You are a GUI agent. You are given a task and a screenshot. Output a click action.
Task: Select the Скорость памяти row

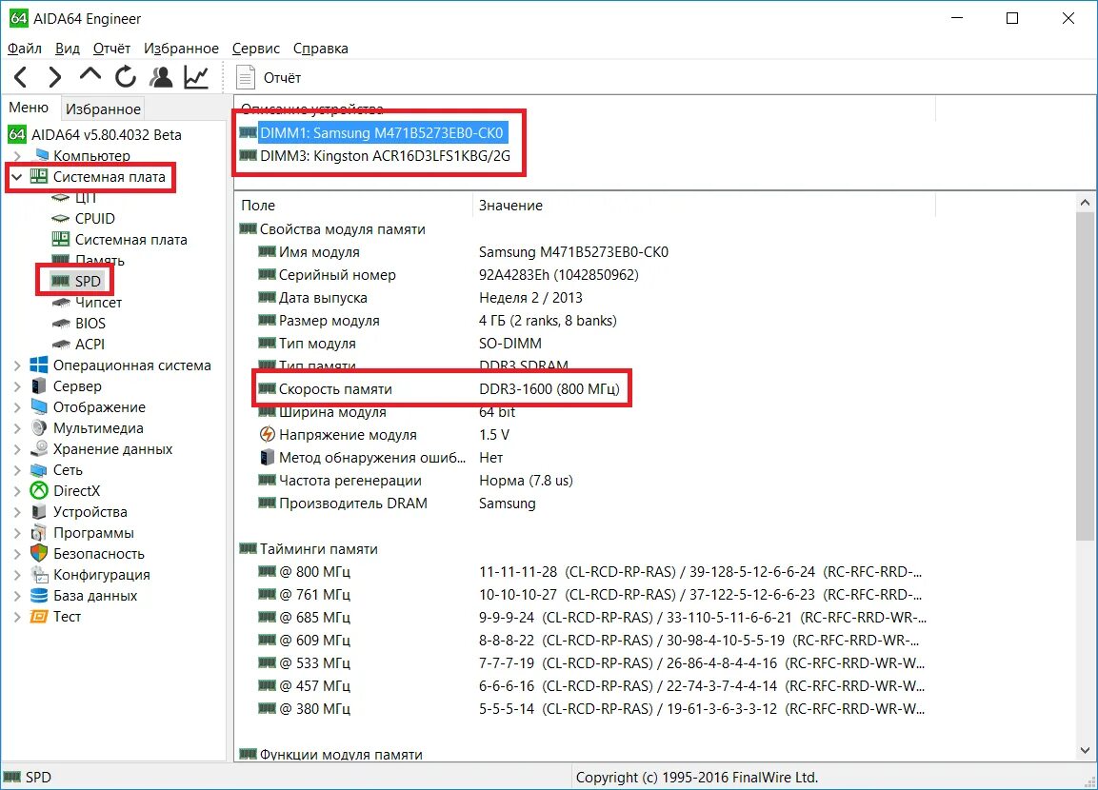tap(441, 389)
